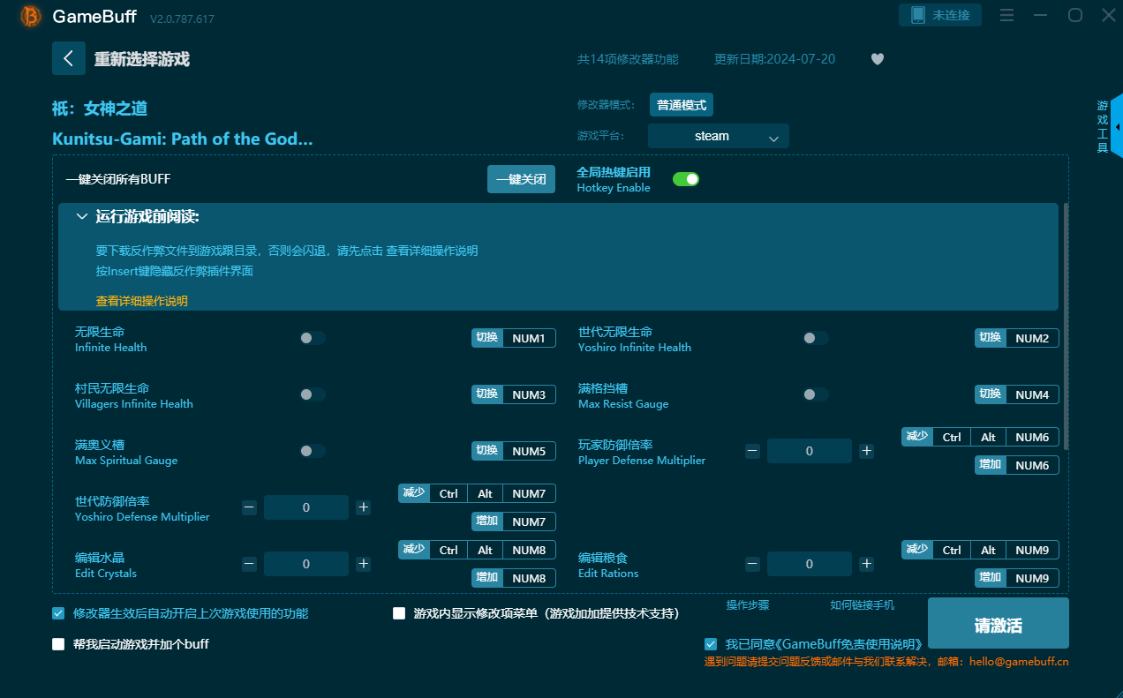1123x698 pixels.
Task: Collapse the read-before-running section chevron
Action: pos(82,216)
